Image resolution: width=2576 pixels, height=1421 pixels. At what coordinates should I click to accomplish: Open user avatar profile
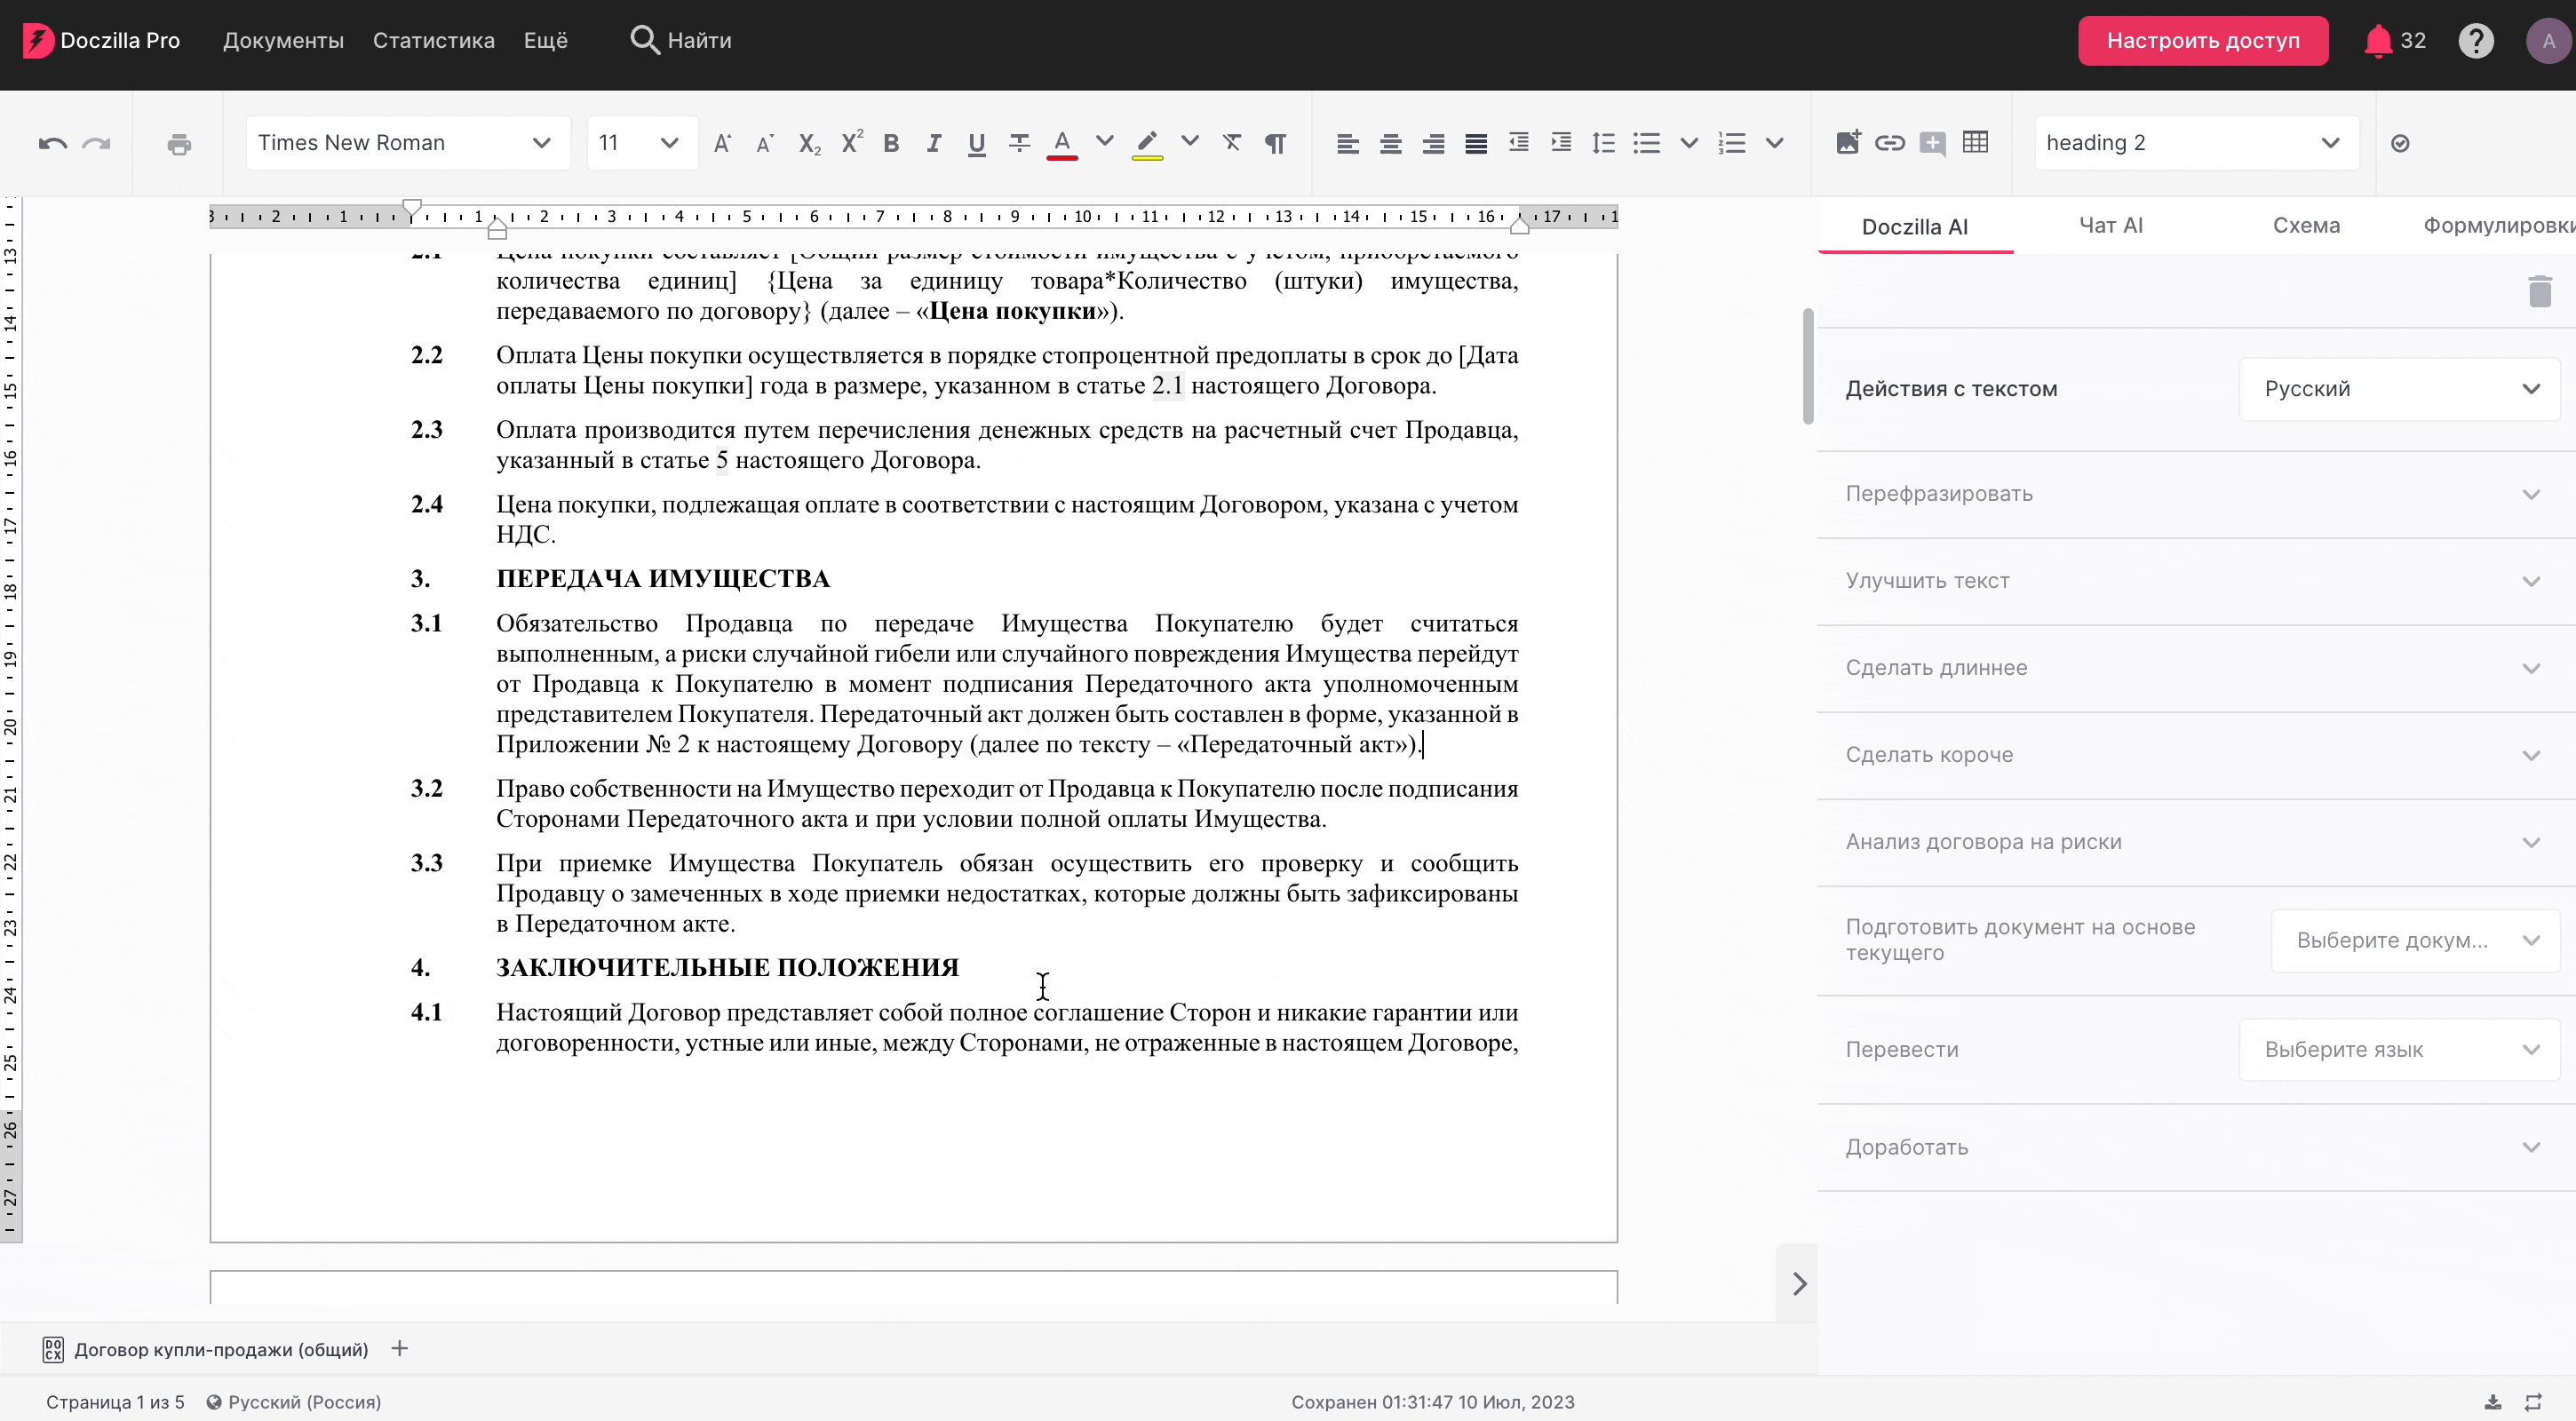click(x=2548, y=41)
